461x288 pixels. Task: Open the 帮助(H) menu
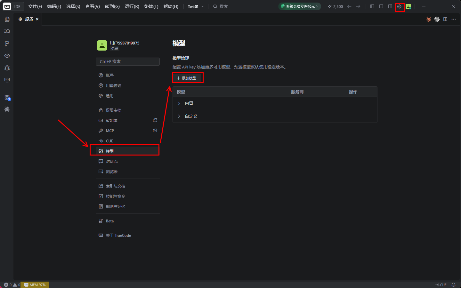(x=171, y=6)
